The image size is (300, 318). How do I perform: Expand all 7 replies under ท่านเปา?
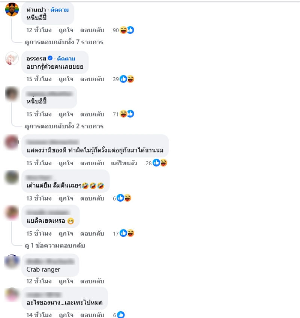click(x=64, y=42)
